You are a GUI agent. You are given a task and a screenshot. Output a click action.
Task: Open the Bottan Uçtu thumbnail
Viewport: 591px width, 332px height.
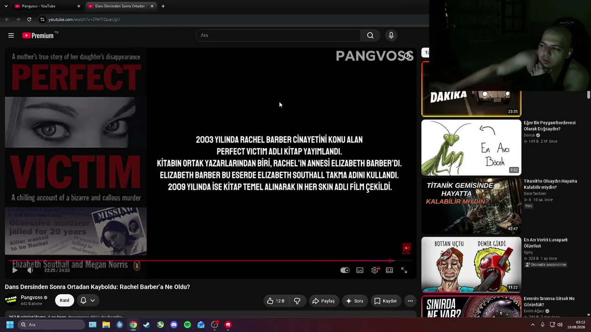pyautogui.click(x=471, y=265)
